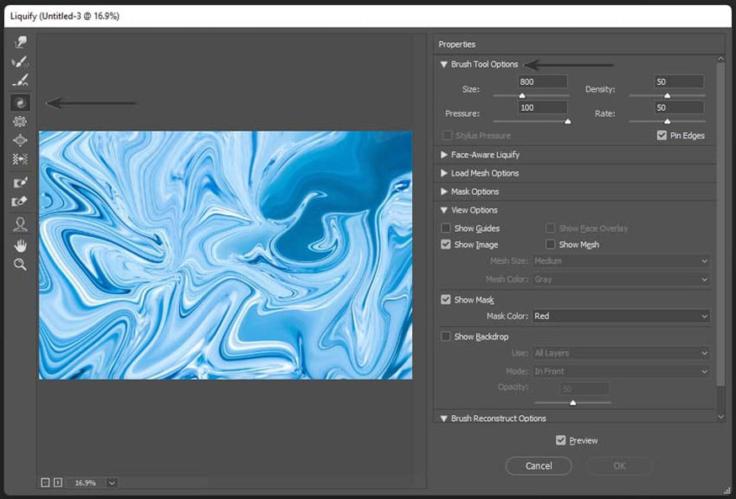
Task: Select the Push Left tool
Action: click(x=20, y=159)
